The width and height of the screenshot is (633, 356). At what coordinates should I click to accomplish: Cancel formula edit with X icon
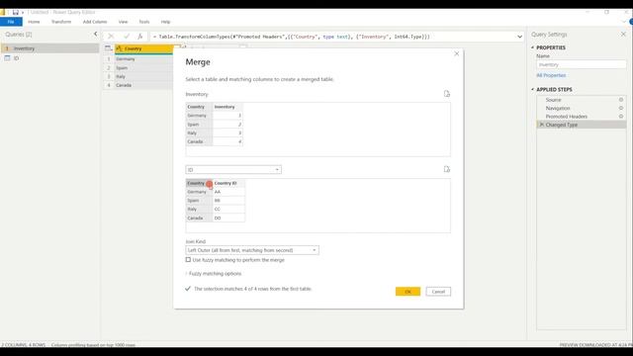point(111,37)
